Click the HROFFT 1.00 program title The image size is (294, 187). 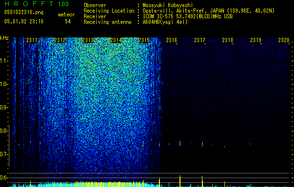click(37, 4)
